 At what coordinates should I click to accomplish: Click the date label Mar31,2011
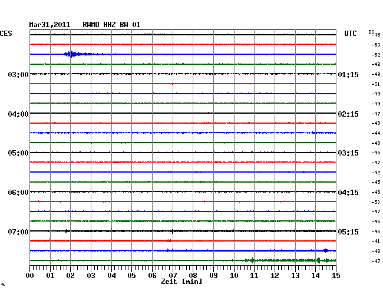coord(49,25)
